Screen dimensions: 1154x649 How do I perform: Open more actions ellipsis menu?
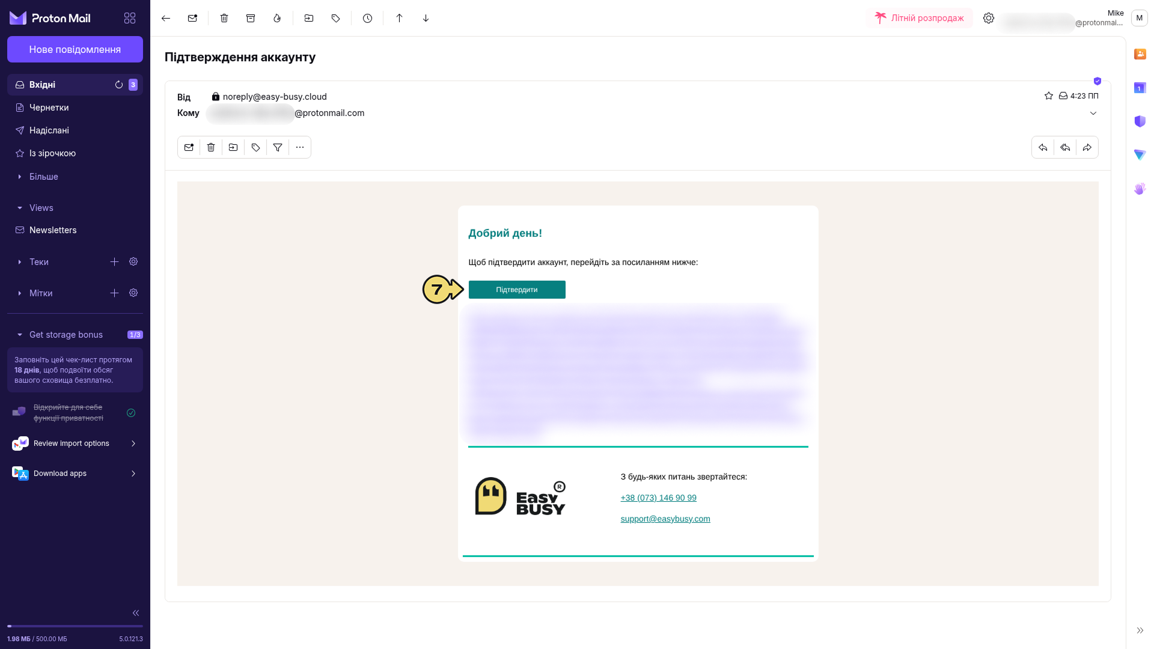point(300,147)
